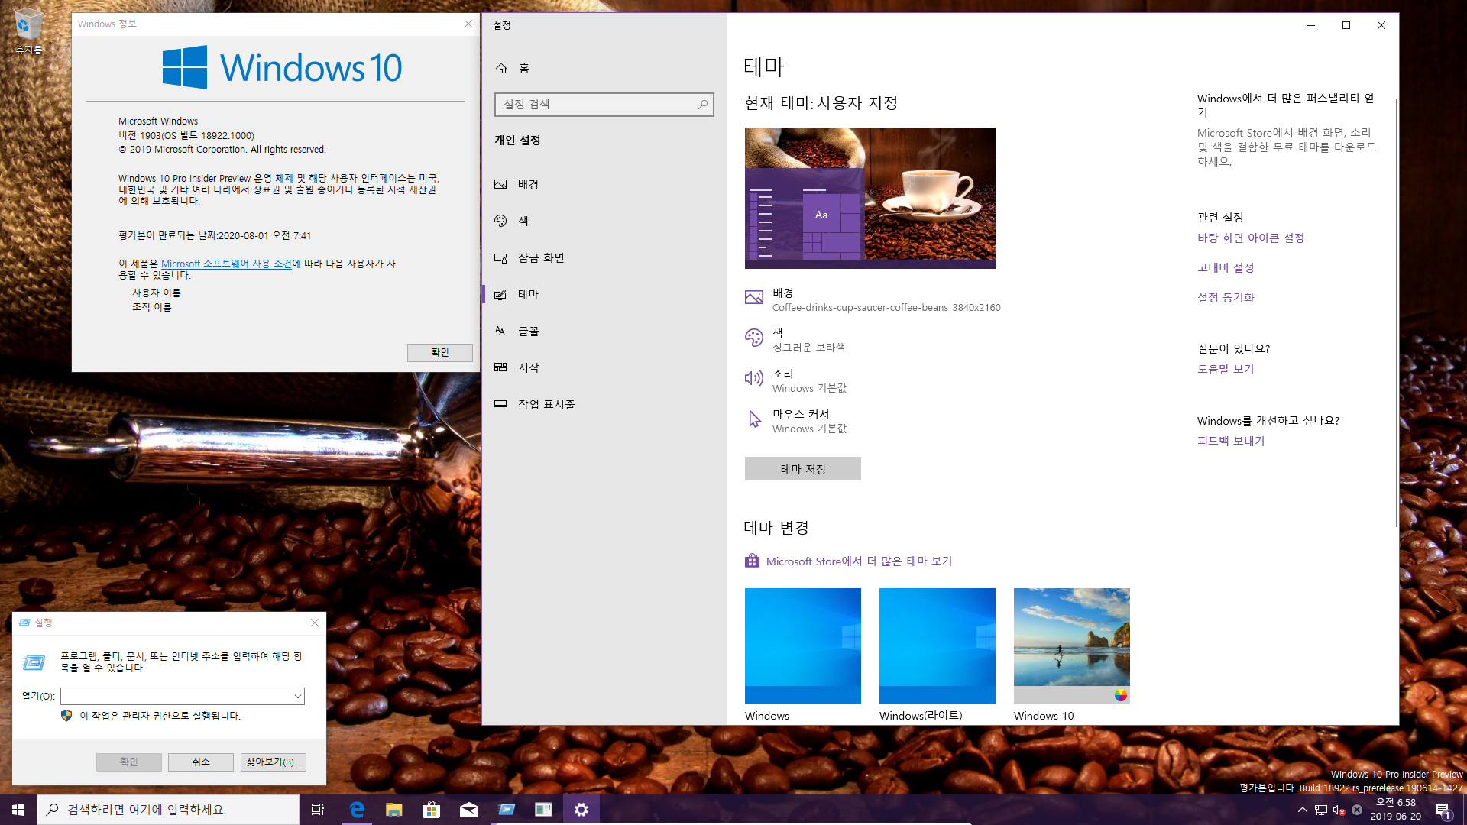Click the 마우스 커서 pointer icon

click(754, 419)
